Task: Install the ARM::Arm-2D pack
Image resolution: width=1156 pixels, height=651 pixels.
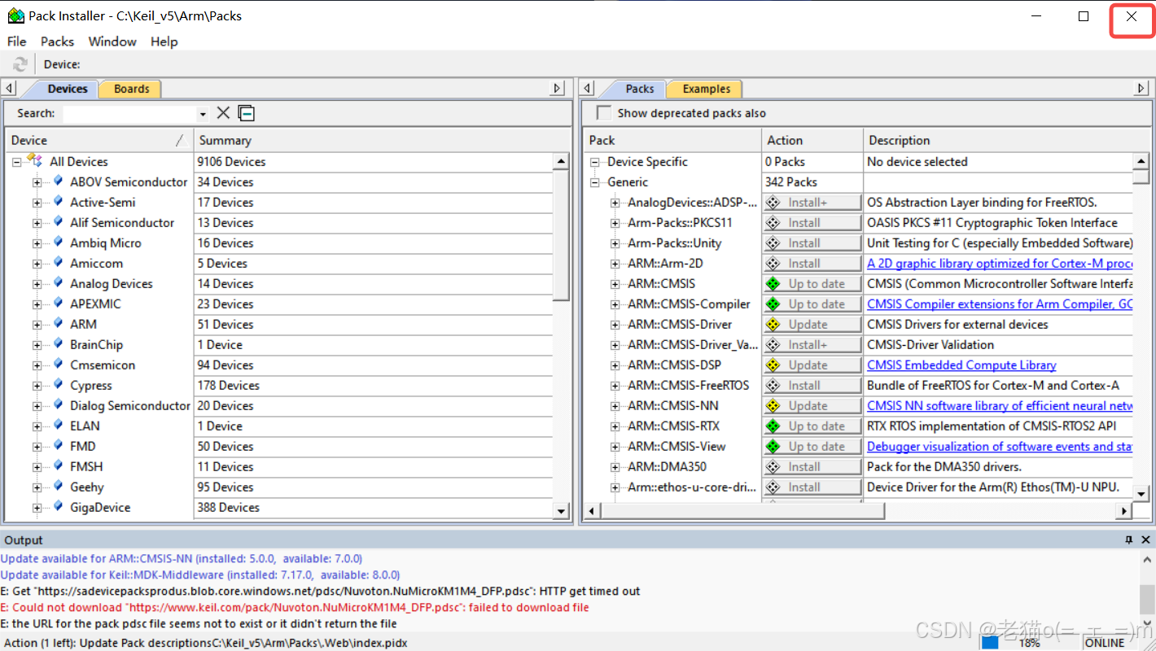Action: tap(812, 263)
